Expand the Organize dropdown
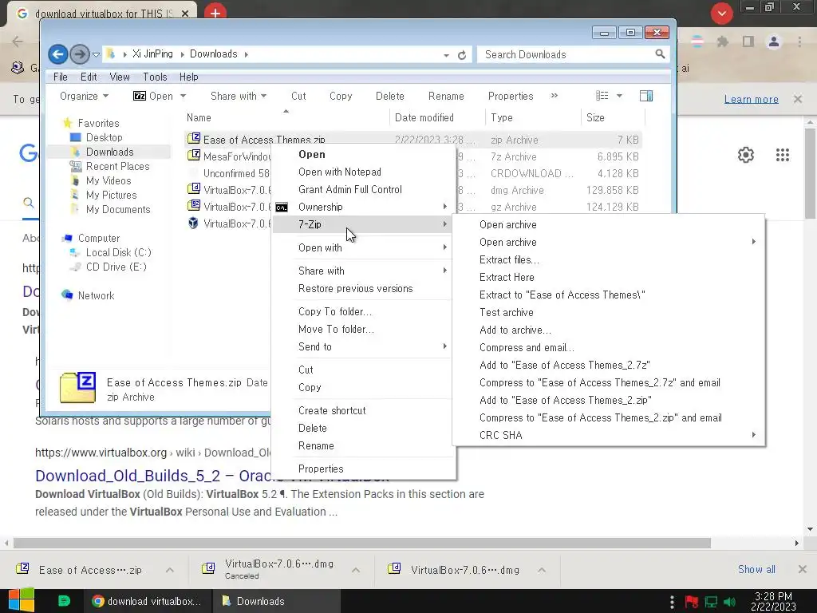 tap(84, 96)
